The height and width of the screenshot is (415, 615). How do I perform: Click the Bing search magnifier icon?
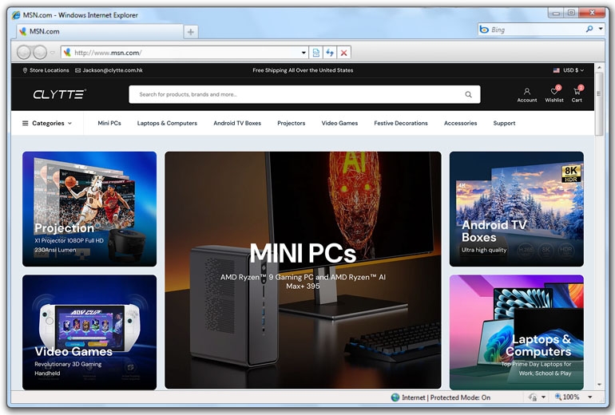pyautogui.click(x=589, y=30)
